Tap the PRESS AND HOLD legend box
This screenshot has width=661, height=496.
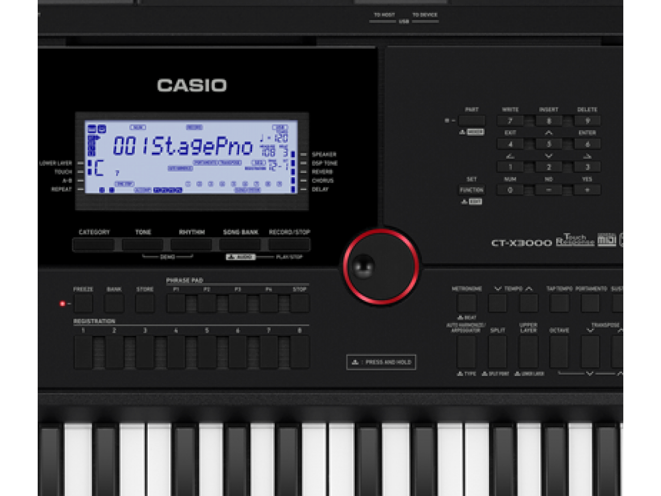[x=381, y=362]
